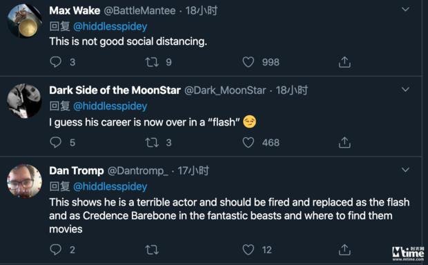View Dan Tromp's avatar profile
The image size is (428, 265).
pos(25,181)
